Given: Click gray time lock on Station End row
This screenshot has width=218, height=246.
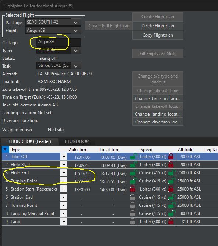Looking at the screenshot, I should tap(133, 197).
